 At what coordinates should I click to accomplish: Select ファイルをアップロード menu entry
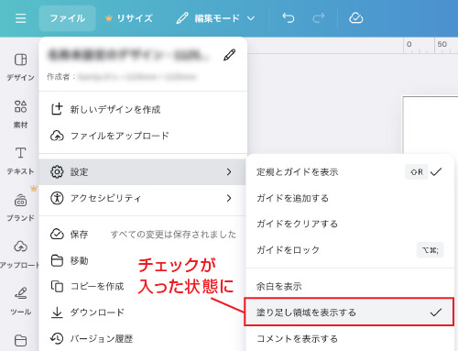[x=143, y=136]
